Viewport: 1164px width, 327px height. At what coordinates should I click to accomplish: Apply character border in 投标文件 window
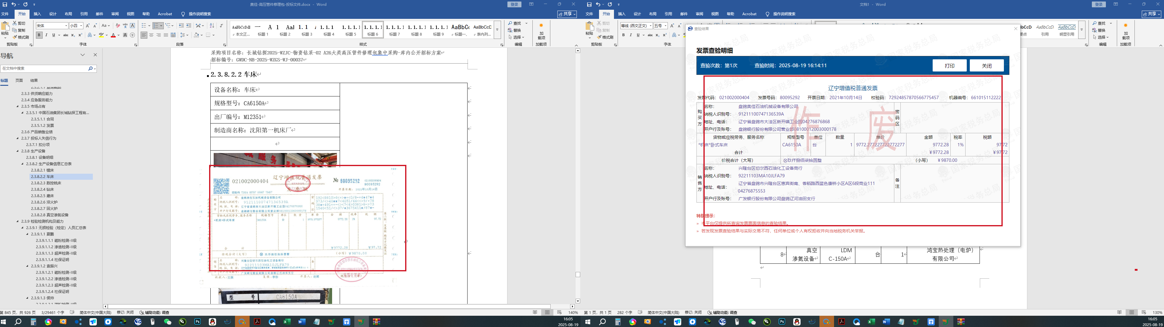pyautogui.click(x=132, y=26)
